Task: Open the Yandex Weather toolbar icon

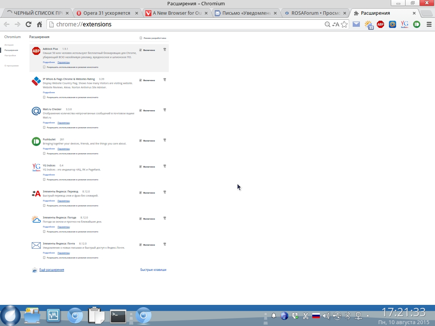Action: pos(369,25)
